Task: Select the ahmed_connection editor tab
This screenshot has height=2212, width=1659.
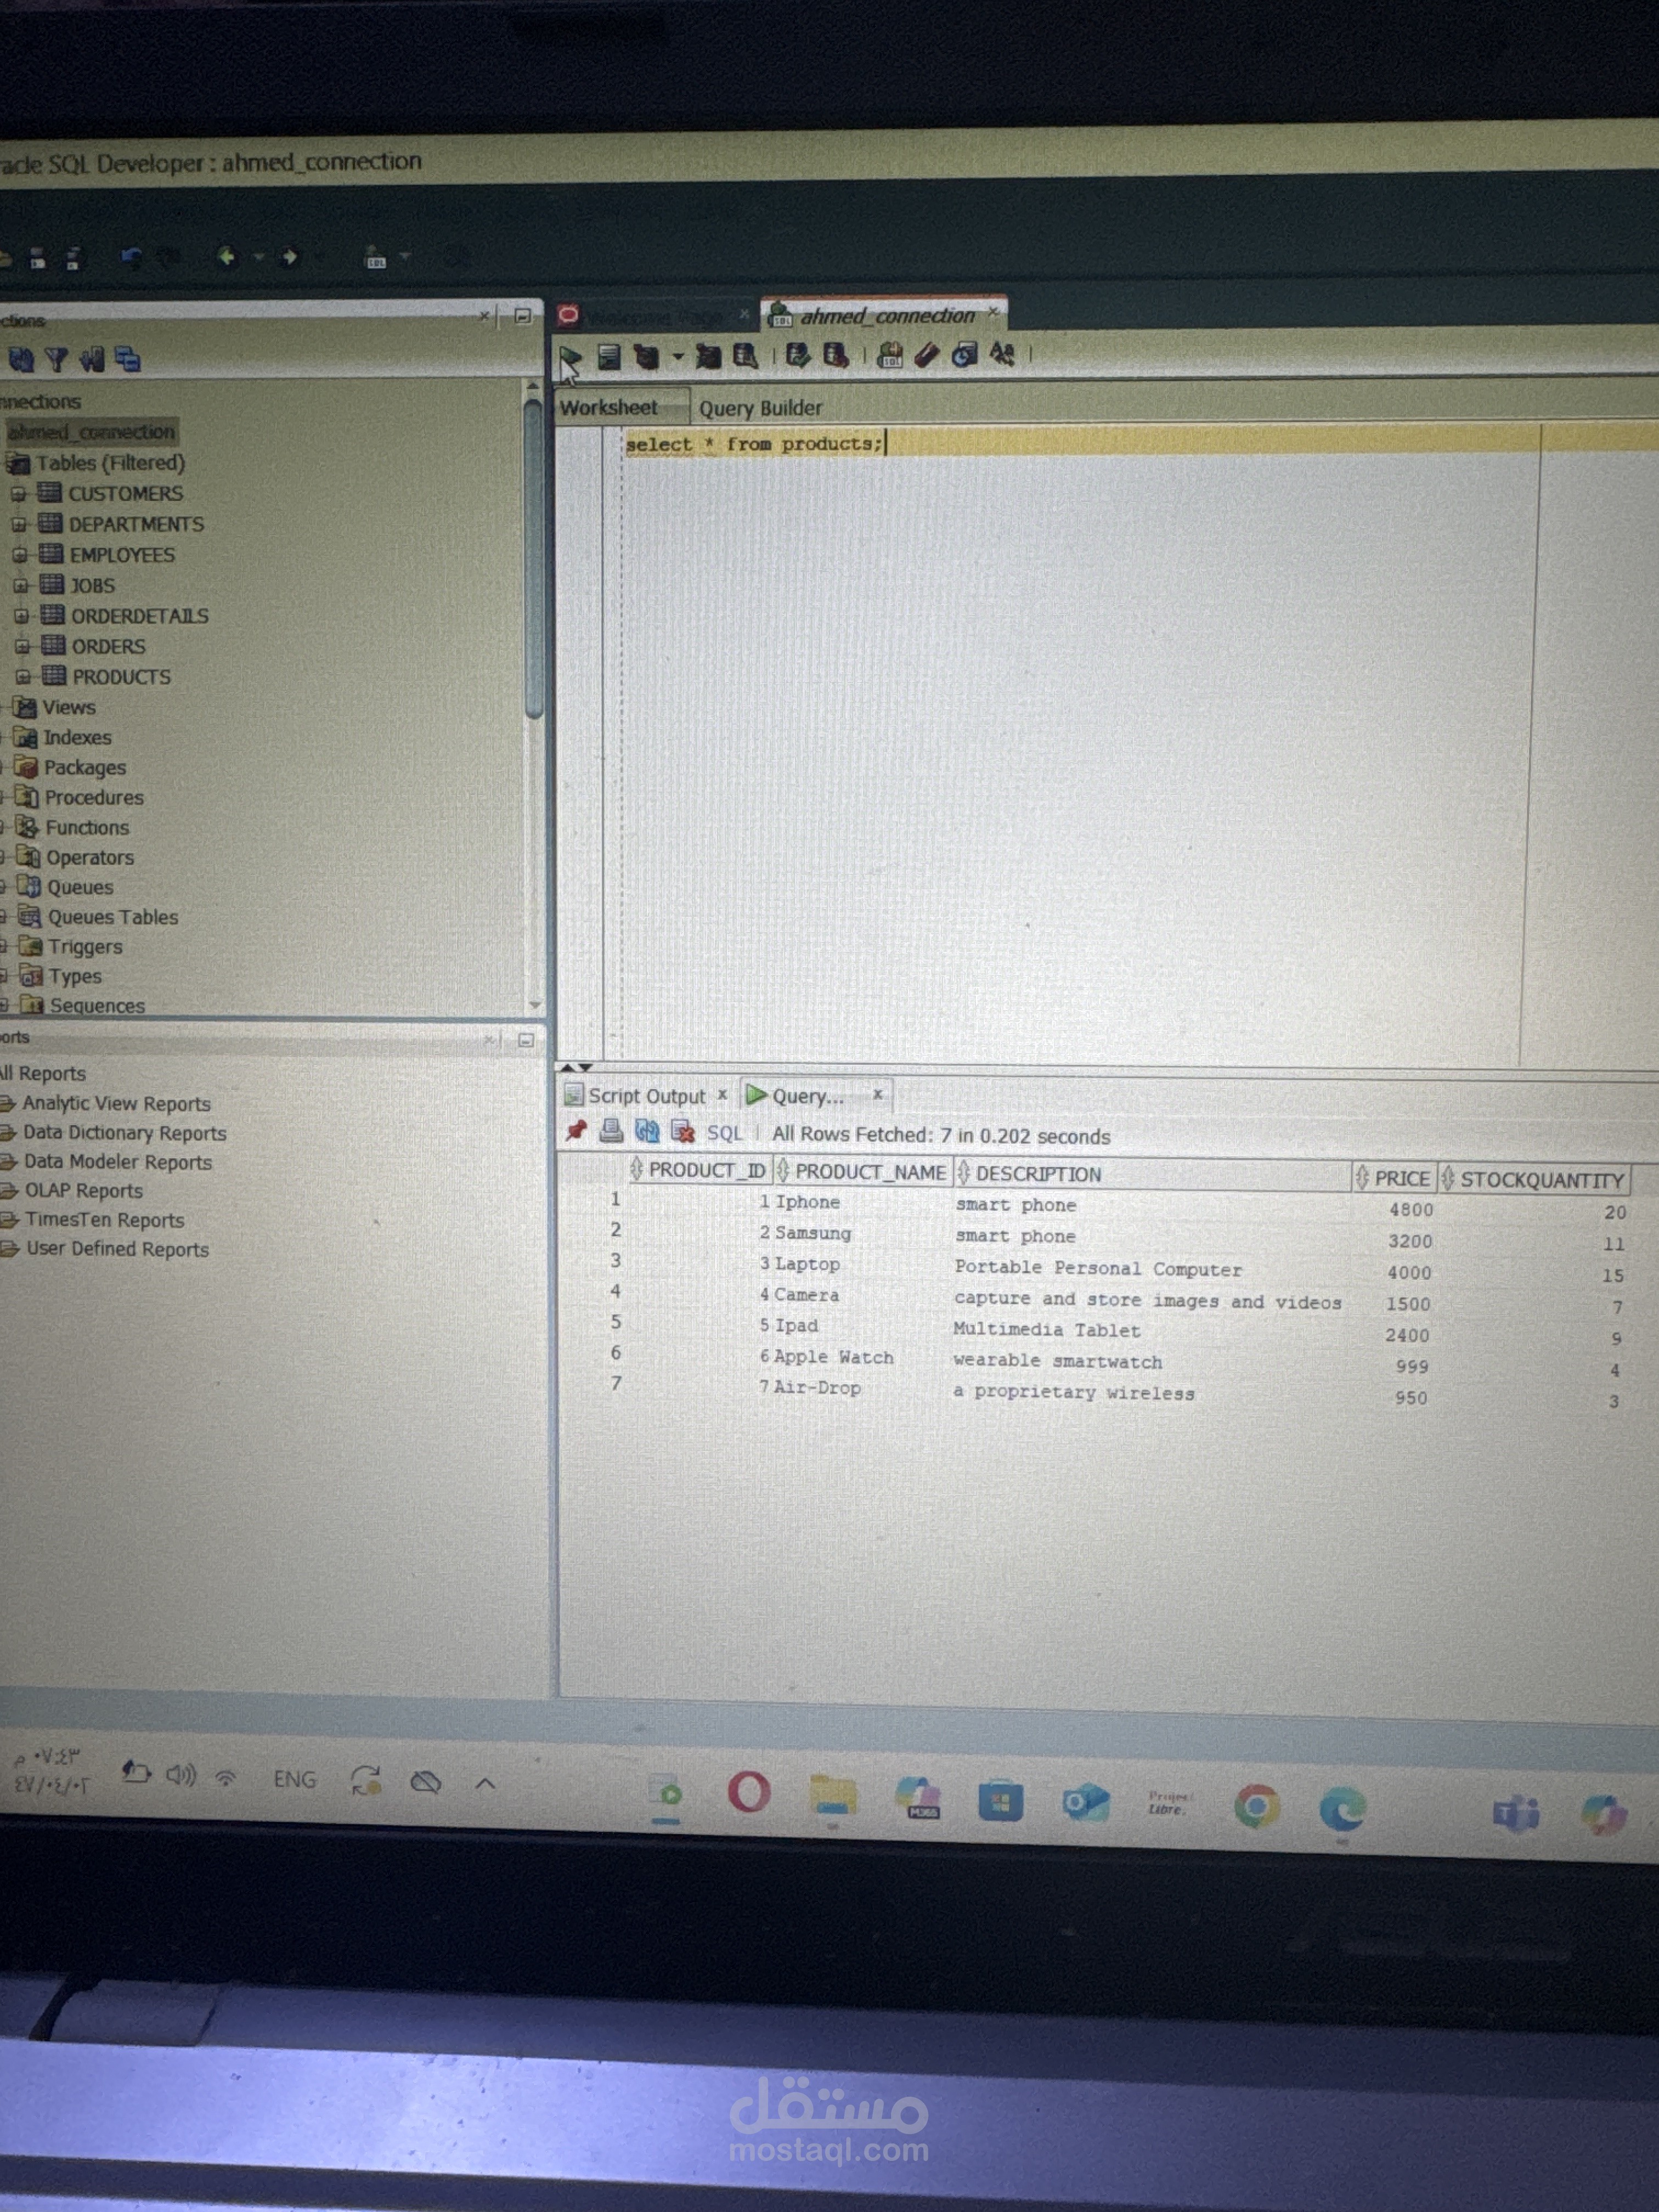Action: (x=886, y=316)
